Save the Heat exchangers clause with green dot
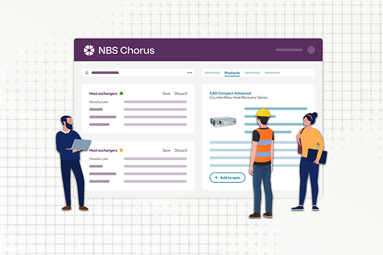 (x=167, y=94)
